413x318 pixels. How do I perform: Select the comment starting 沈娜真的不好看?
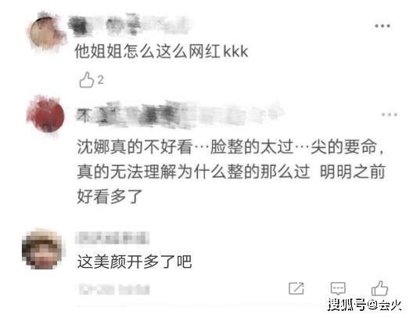[232, 172]
